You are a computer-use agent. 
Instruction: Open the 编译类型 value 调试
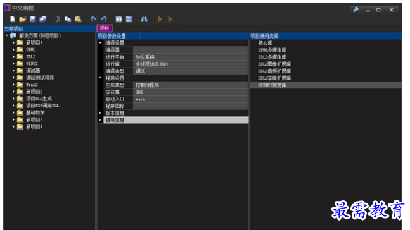(191, 71)
